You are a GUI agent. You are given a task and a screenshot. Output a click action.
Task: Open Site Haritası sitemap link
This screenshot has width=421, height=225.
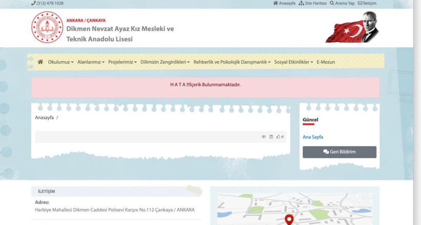[x=313, y=3]
